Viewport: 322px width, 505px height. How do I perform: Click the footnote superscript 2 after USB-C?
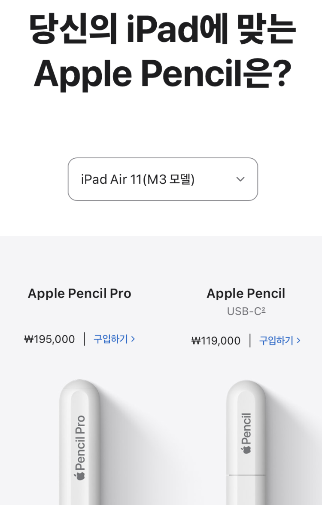pos(263,309)
